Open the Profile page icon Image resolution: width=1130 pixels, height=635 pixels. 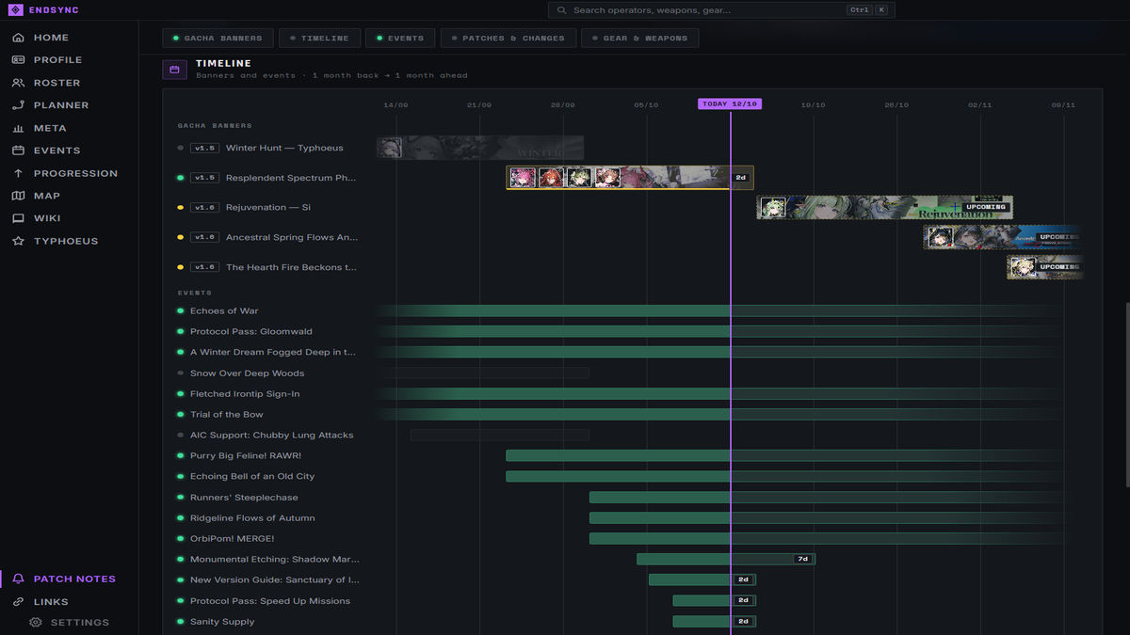(x=18, y=60)
